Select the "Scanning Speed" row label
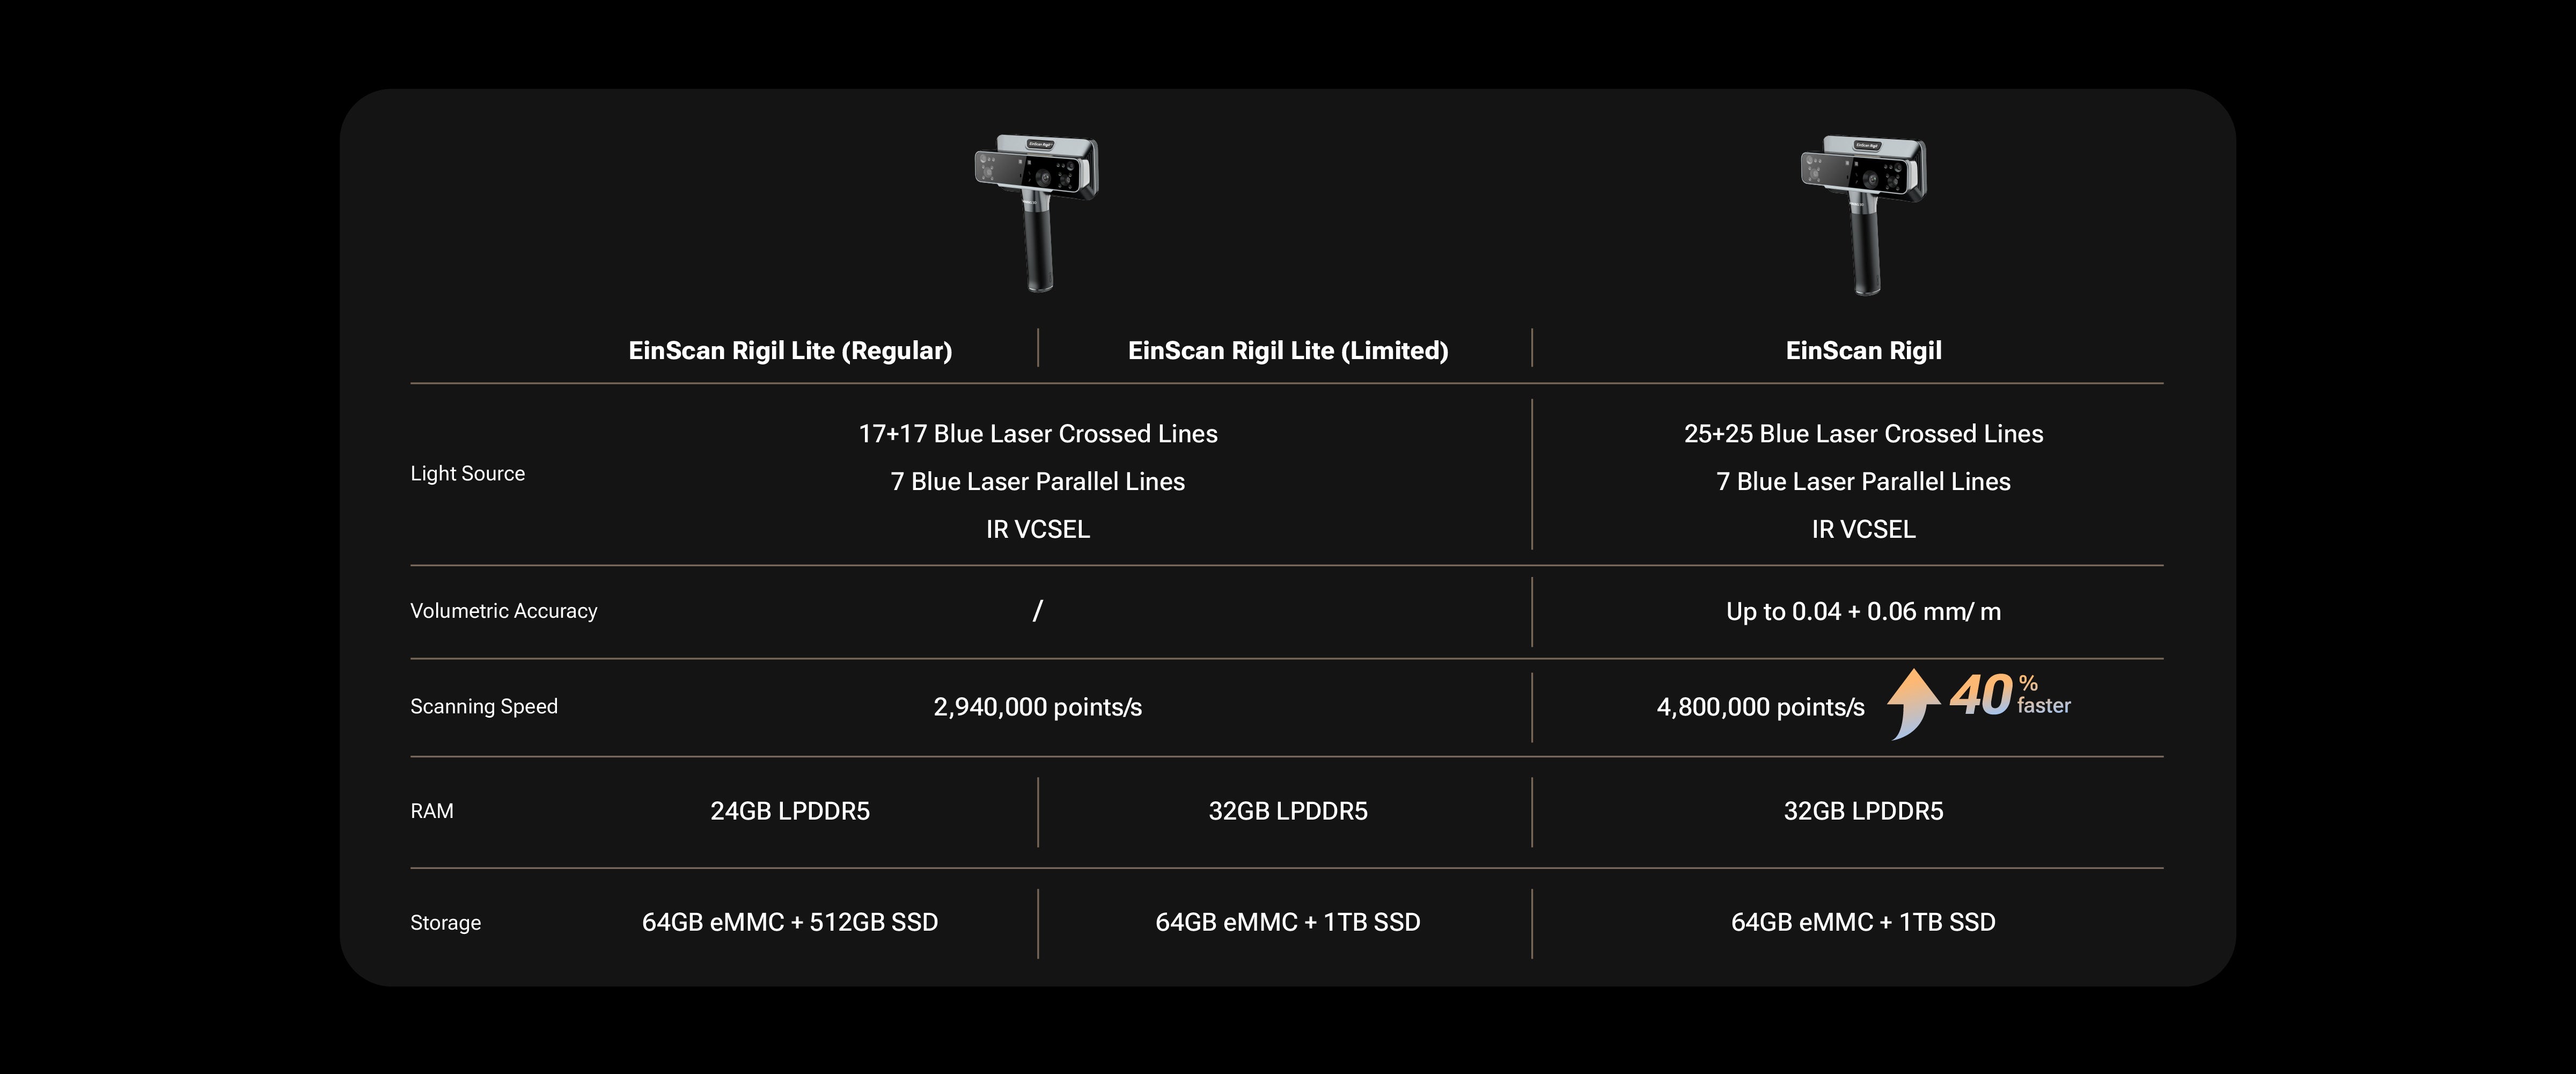The image size is (2576, 1074). (x=484, y=707)
